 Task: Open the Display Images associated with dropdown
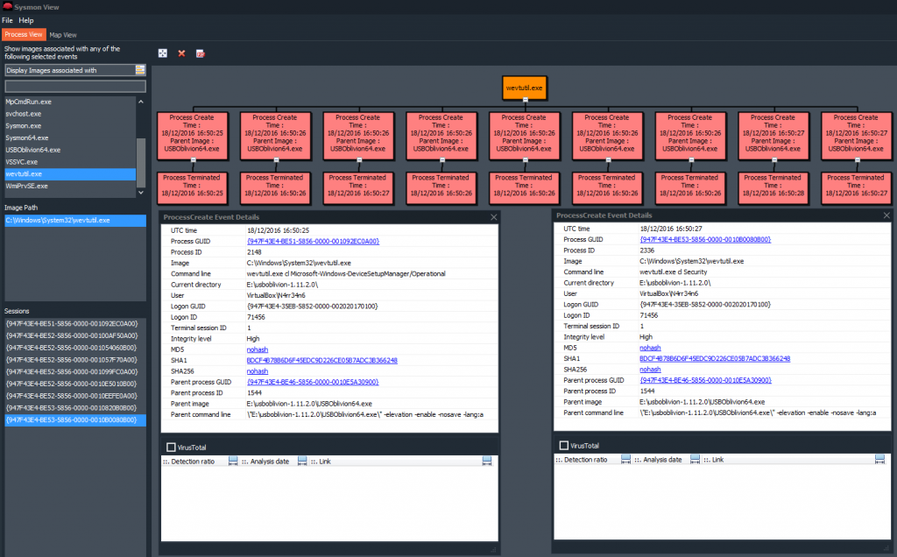coord(140,70)
